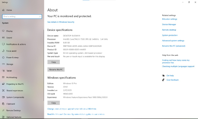Viewport: 198px width, 119px height.
Task: Select device name DESKTOP-8UOMV11 text
Action: click(71, 36)
